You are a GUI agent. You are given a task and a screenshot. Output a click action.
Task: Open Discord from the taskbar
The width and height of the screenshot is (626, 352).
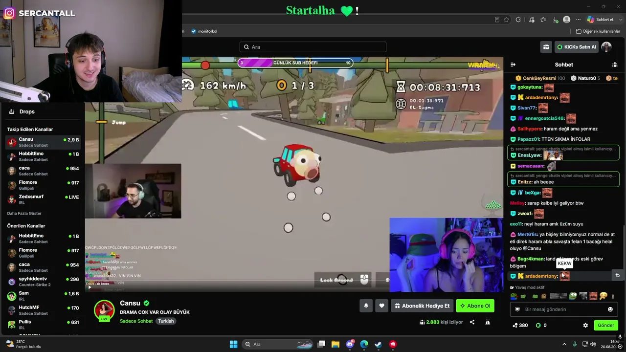tap(350, 344)
